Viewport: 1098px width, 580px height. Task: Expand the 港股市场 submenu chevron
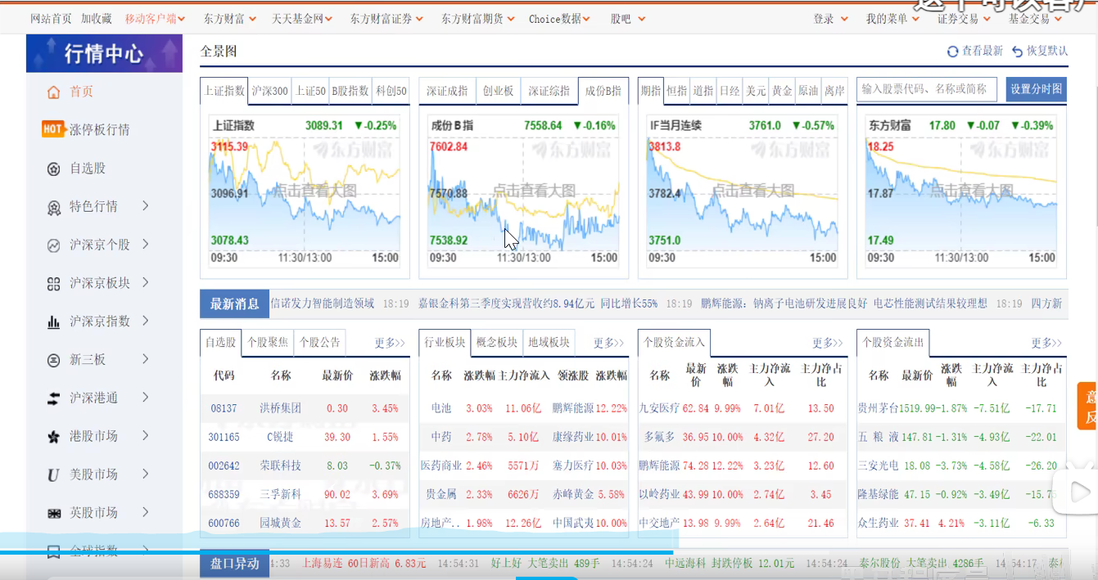click(x=146, y=435)
